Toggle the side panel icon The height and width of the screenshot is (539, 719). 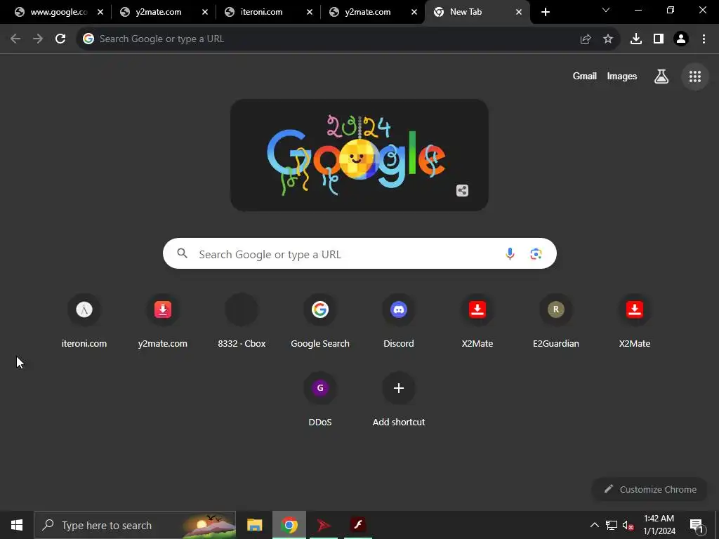coord(659,39)
